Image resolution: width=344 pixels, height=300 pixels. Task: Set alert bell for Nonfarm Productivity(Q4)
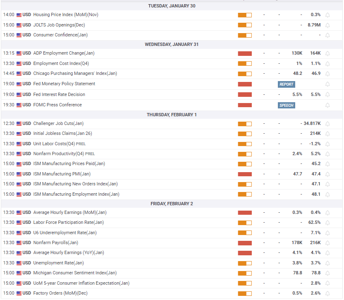click(327, 154)
